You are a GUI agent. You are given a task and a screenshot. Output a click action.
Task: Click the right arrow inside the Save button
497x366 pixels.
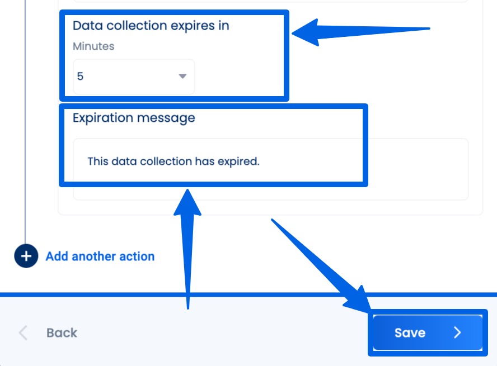[x=458, y=332]
